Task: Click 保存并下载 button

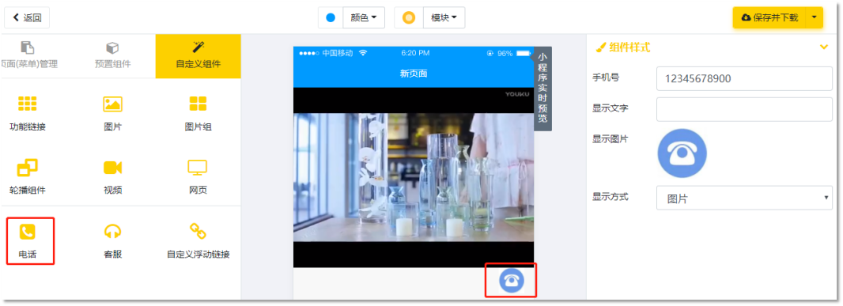Action: tap(769, 17)
